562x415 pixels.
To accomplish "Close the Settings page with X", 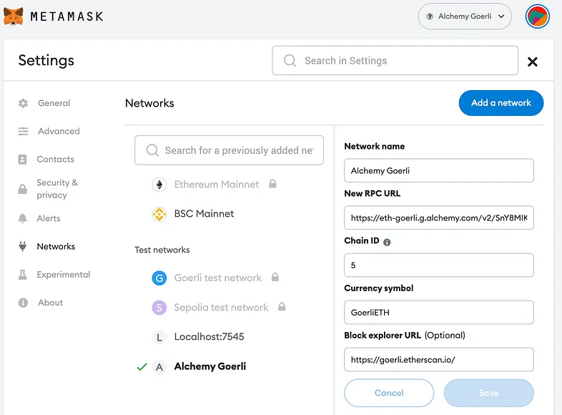I will click(532, 62).
